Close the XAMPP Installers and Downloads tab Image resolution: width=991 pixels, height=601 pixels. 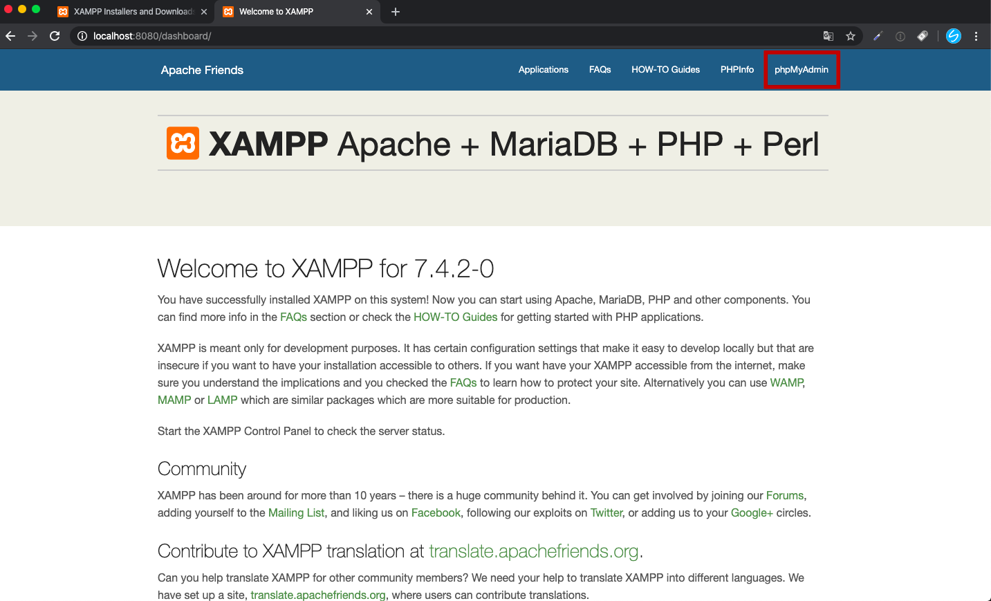tap(204, 12)
